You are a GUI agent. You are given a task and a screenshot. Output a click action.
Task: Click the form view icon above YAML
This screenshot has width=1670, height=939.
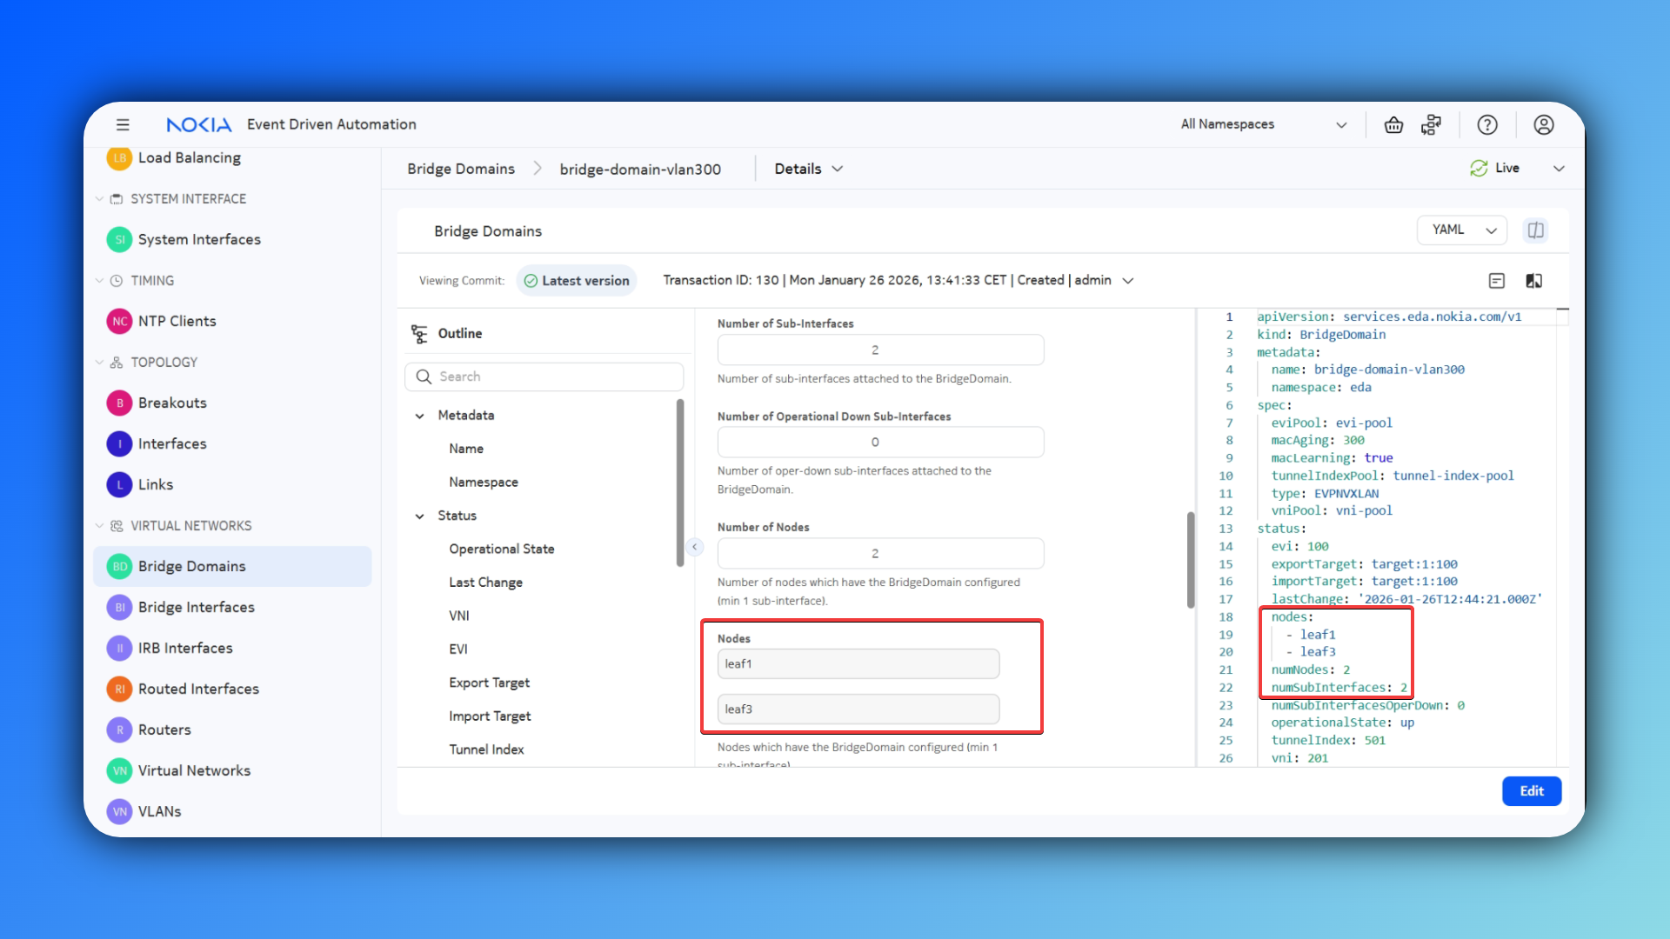pos(1496,281)
